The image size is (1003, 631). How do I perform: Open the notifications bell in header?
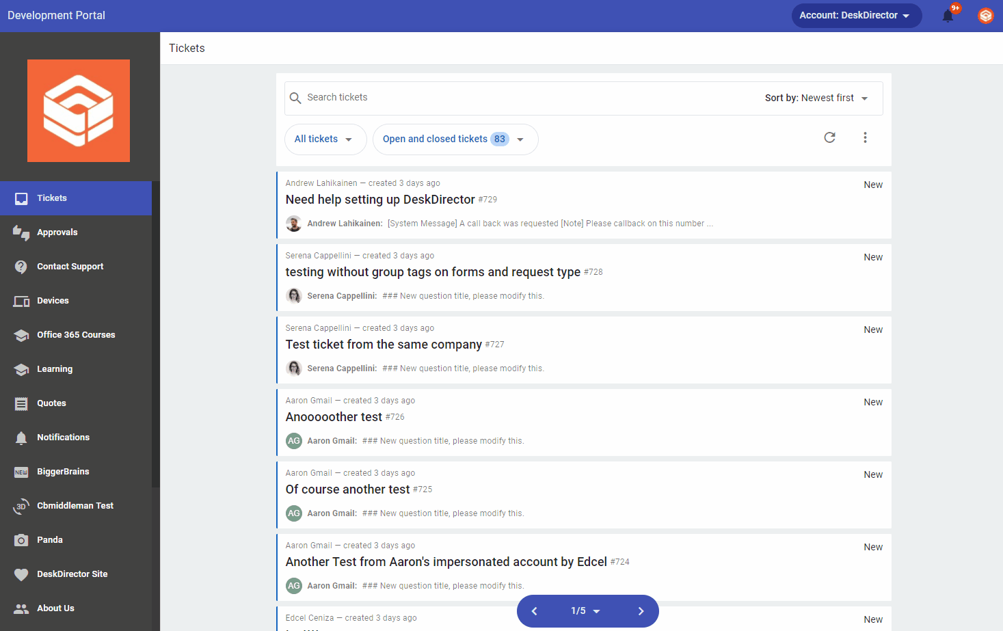pos(948,16)
